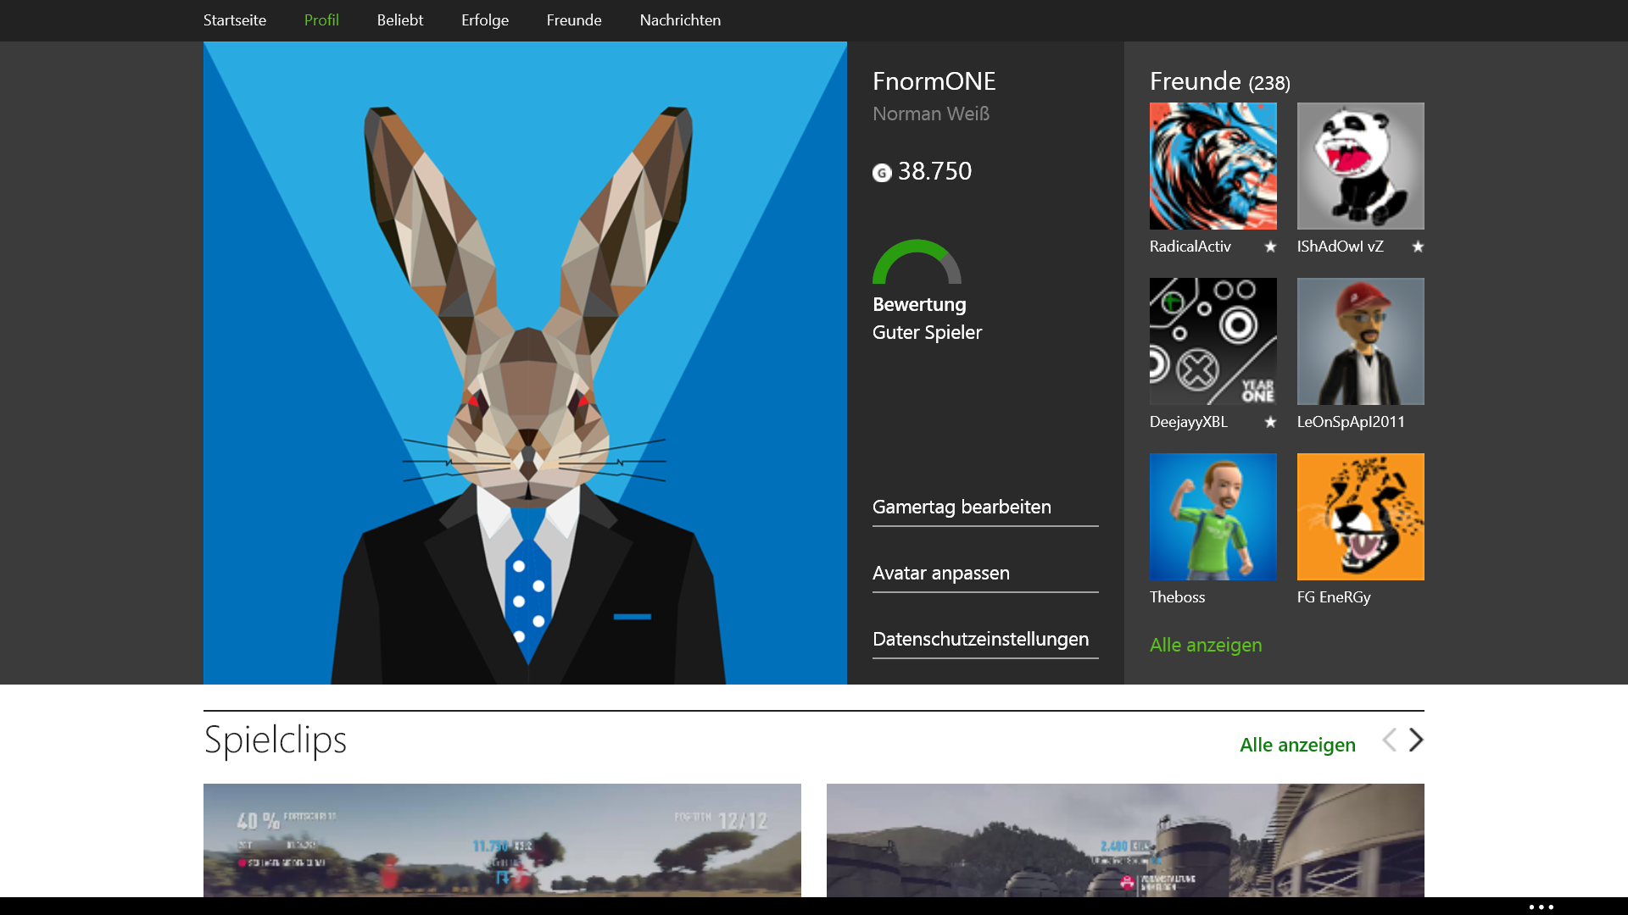Switch to the Erfolge tab
Viewport: 1628px width, 915px height.
tap(485, 20)
